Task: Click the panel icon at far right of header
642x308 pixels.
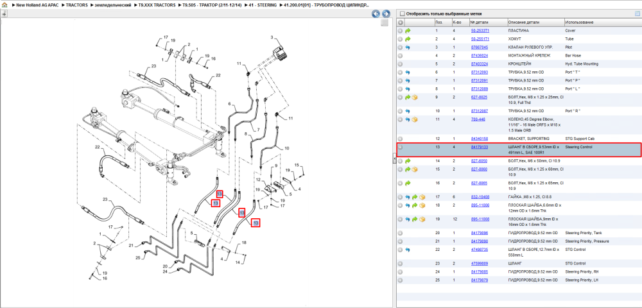Action: pos(637,13)
